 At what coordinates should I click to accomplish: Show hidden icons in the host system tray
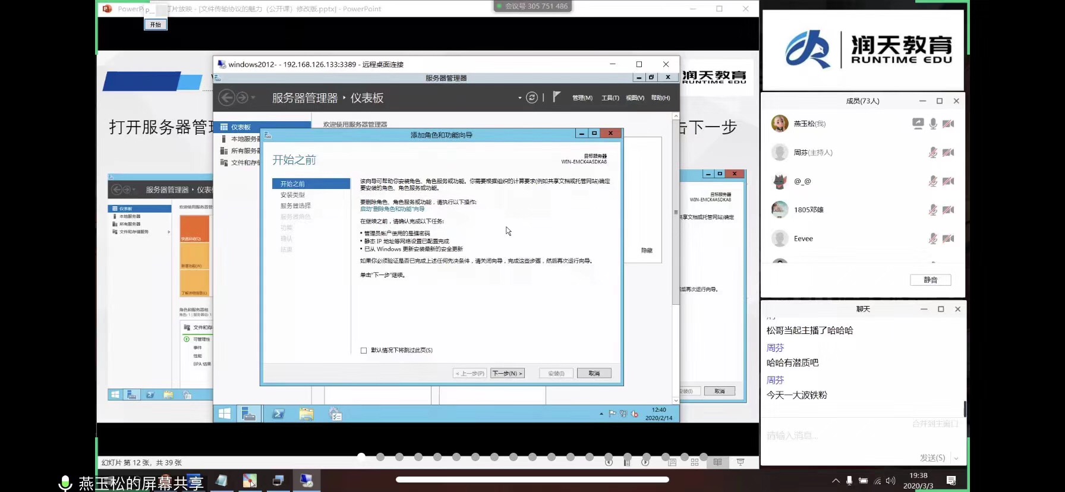[x=836, y=481]
